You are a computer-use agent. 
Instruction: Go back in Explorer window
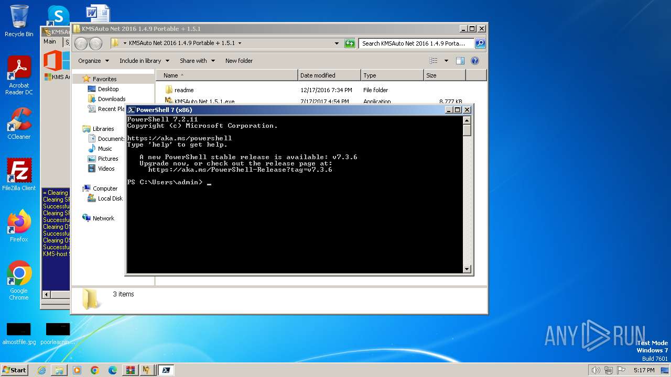pyautogui.click(x=81, y=43)
